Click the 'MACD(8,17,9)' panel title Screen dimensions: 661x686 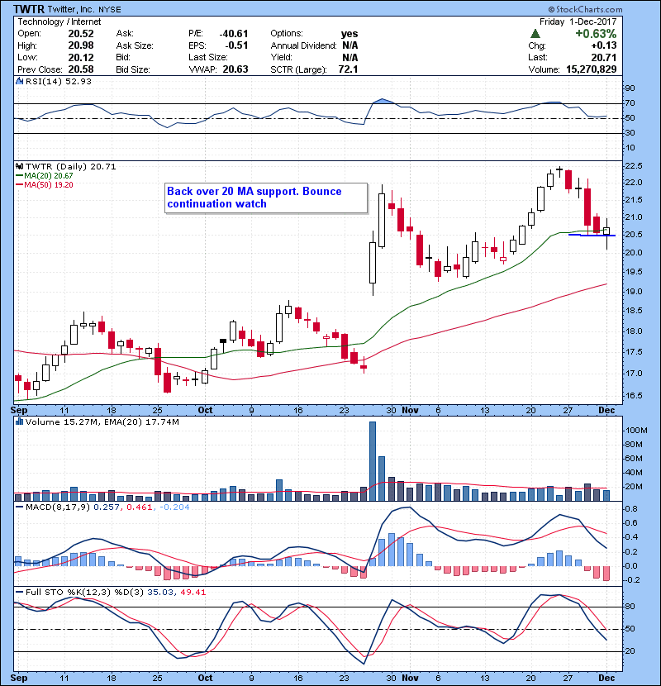58,507
